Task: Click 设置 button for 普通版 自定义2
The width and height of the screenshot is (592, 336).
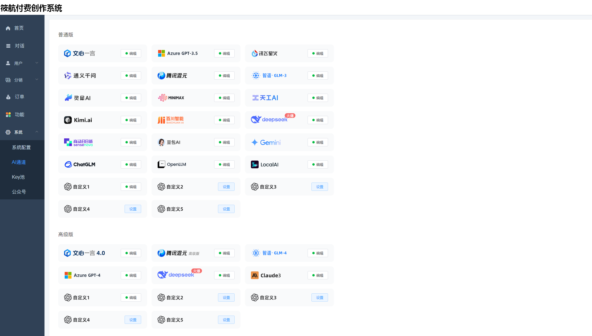Action: tap(226, 187)
